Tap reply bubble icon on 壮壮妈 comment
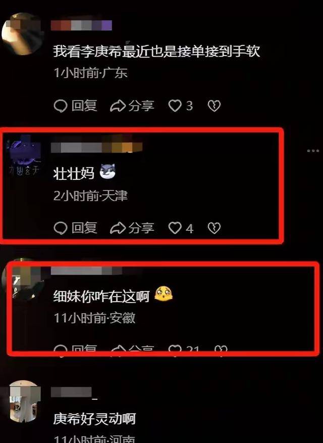Viewport: 323px width, 443px height. 61,228
